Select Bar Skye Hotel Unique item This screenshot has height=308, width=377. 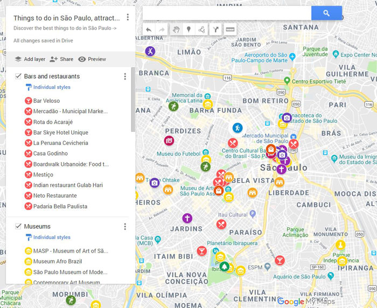(57, 132)
